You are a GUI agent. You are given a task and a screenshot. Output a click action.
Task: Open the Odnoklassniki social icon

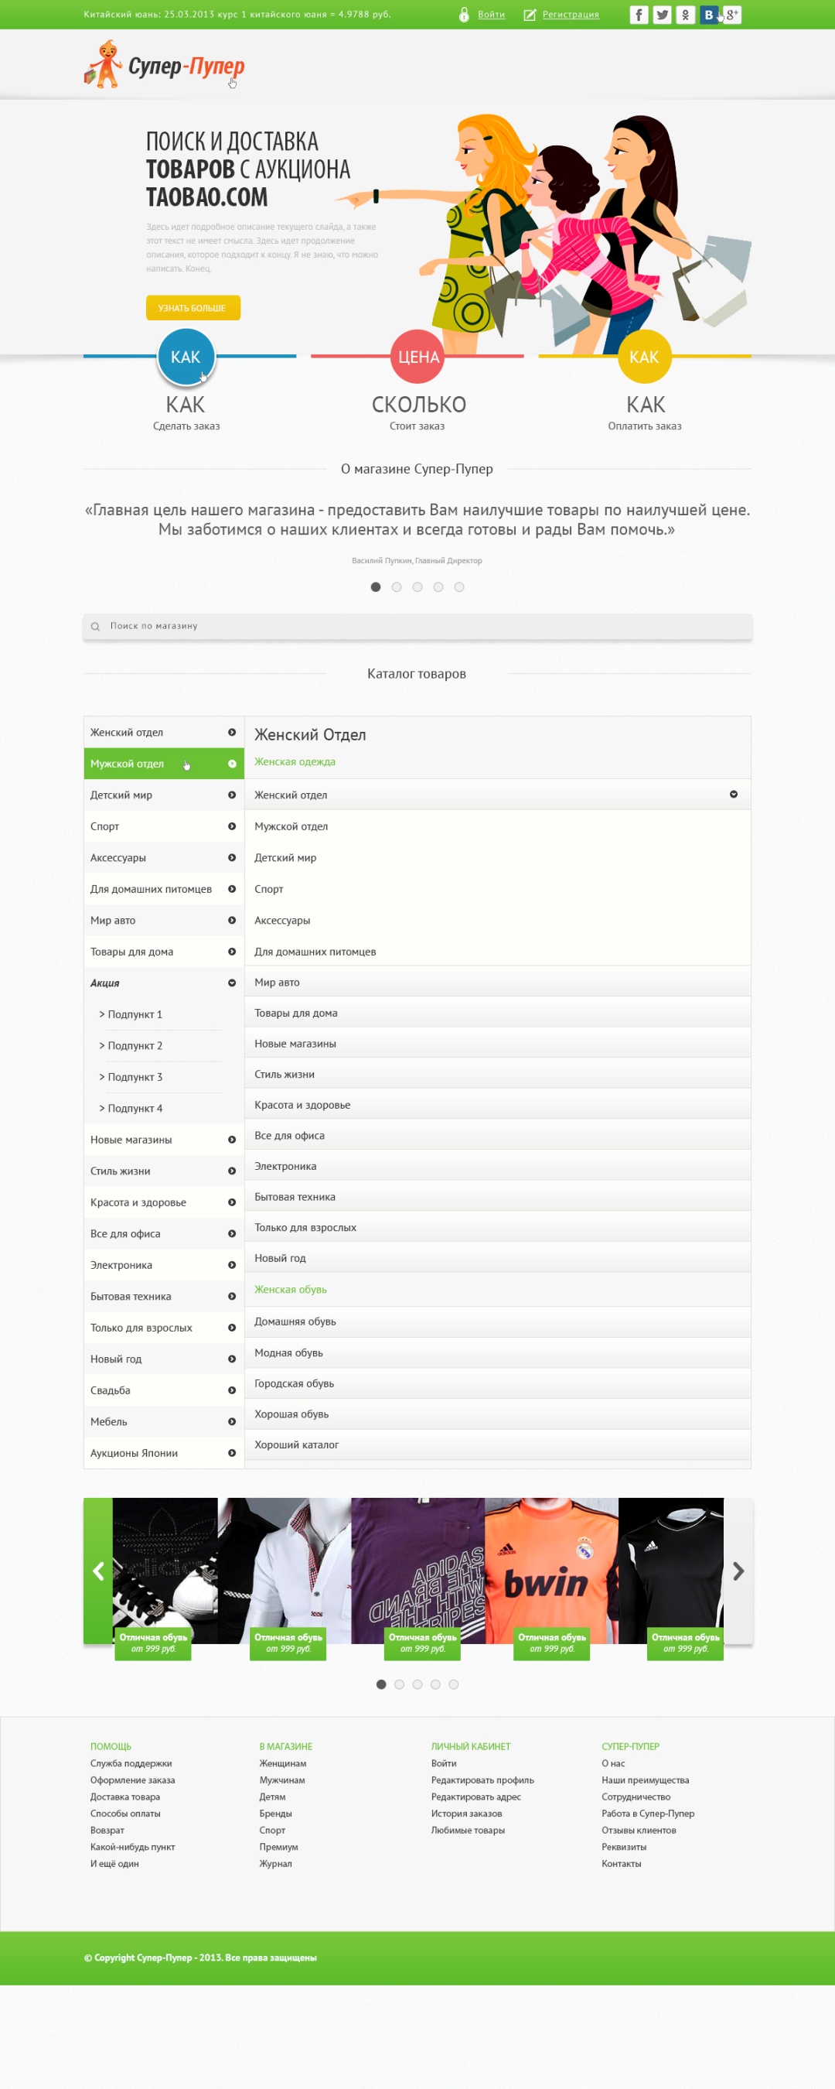(x=686, y=15)
